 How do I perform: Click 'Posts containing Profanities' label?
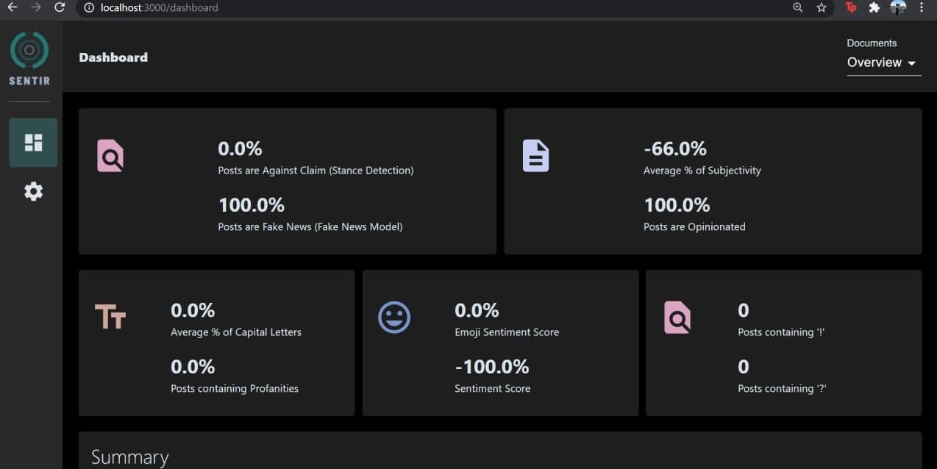(x=235, y=389)
